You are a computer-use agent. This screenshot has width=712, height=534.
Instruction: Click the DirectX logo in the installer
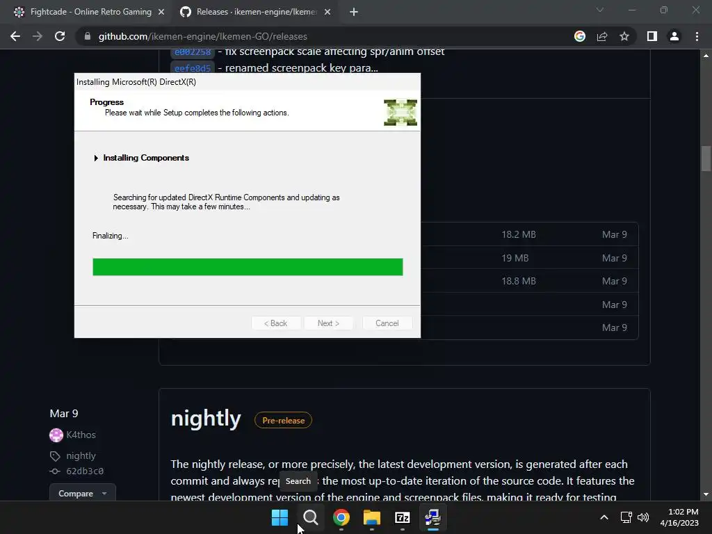coord(400,112)
